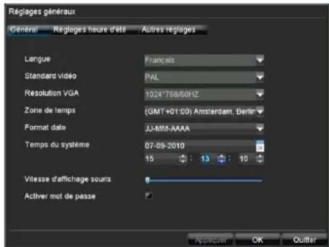Click the hours stepper arrows beside 15
329x247 pixels.
pyautogui.click(x=183, y=159)
